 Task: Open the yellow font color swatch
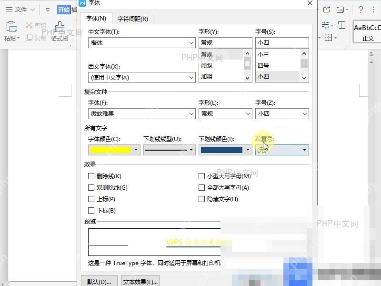(x=114, y=150)
